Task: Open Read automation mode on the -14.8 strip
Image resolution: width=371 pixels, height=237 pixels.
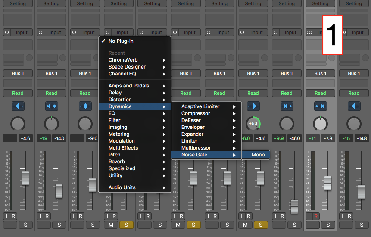Action: 354,93
